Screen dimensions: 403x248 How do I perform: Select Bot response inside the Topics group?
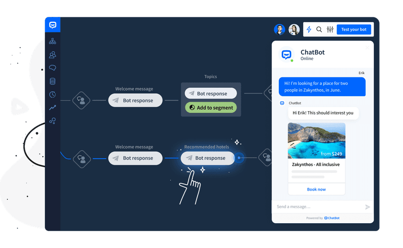(x=211, y=94)
